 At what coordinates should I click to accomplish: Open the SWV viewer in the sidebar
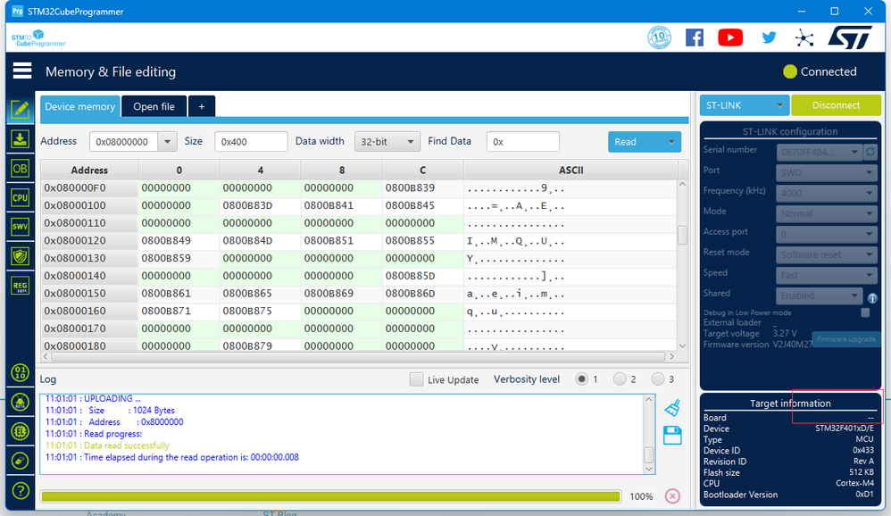pyautogui.click(x=21, y=227)
